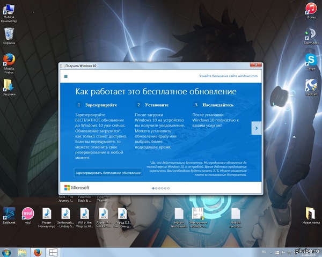Open the Action Center flag in tray
The height and width of the screenshot is (257, 322).
[283, 252]
